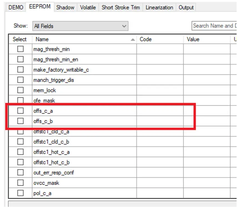Click the Value column header
Viewport: 238px width, 207px height.
tap(207, 39)
